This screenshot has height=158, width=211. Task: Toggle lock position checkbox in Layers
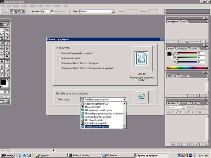pyautogui.click(x=189, y=112)
